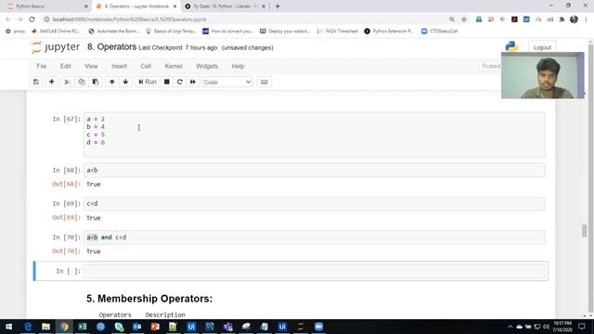The image size is (594, 334).
Task: Open Excel from the taskbar
Action: tap(83, 327)
